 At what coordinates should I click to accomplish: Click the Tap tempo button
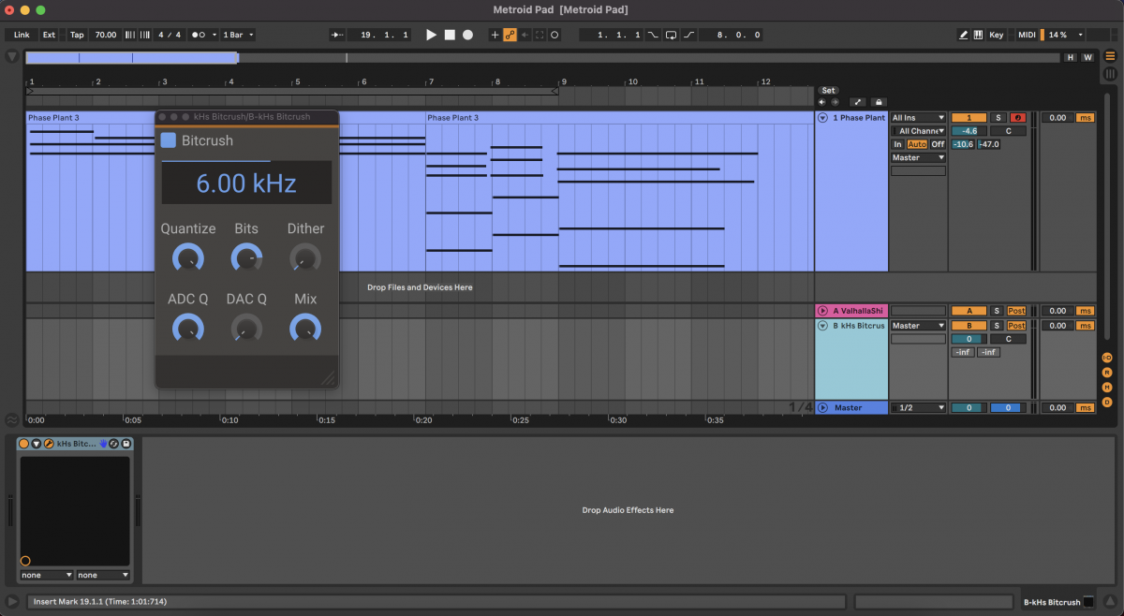77,35
